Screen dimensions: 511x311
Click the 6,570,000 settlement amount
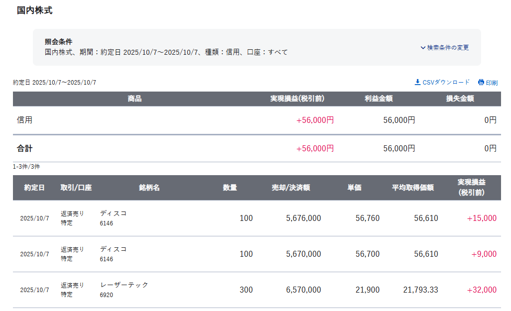pos(303,290)
